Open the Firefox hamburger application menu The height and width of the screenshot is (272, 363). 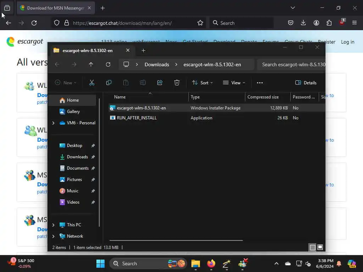354,23
